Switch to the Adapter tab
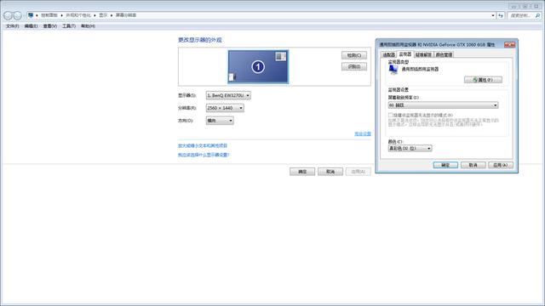545x306 pixels. [388, 54]
